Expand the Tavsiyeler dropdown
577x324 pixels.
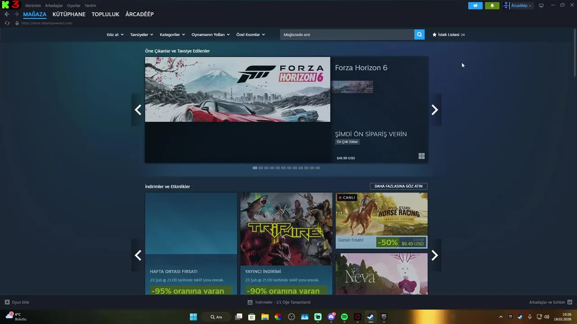coord(142,35)
